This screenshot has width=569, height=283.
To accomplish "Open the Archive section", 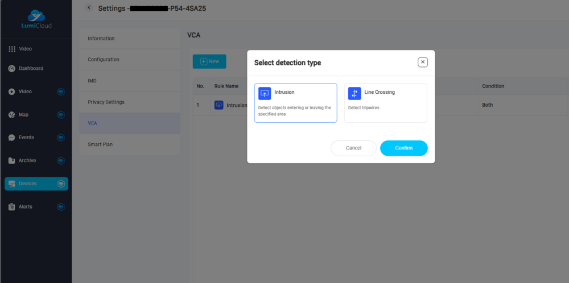I will tap(27, 161).
